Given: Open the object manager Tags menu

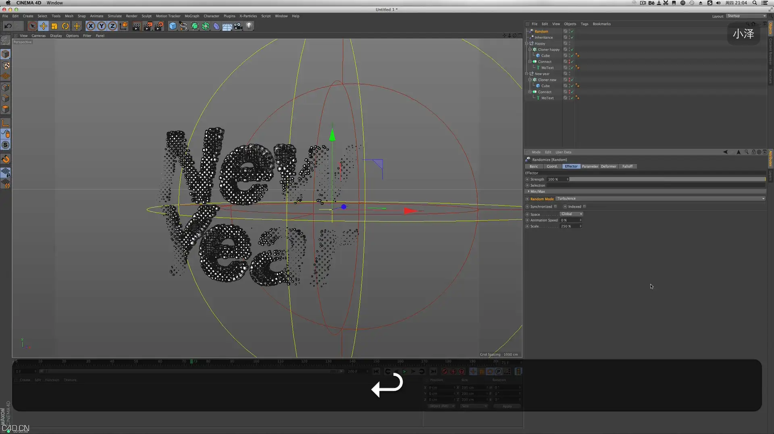Looking at the screenshot, I should 584,24.
